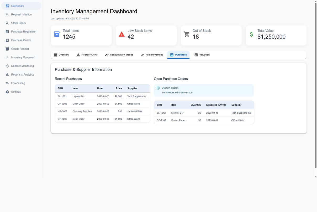317x212 pixels.
Task: Click the page vertical scrollbar thumb
Action: [x=316, y=86]
